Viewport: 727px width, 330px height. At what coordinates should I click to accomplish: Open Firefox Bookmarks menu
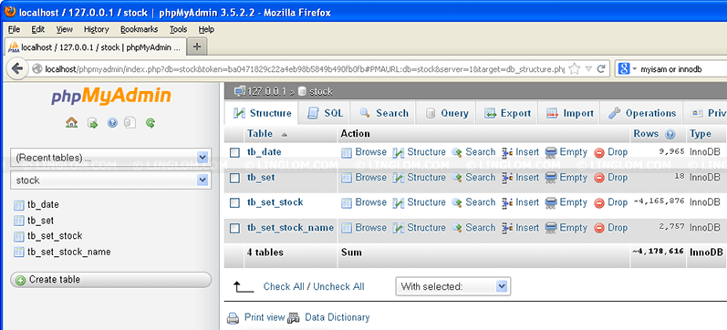pyautogui.click(x=139, y=29)
